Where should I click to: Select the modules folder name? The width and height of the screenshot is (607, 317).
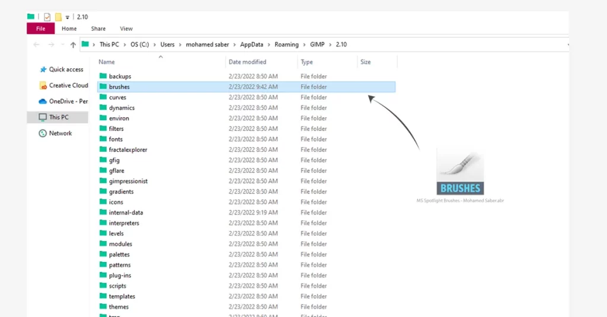coord(120,244)
